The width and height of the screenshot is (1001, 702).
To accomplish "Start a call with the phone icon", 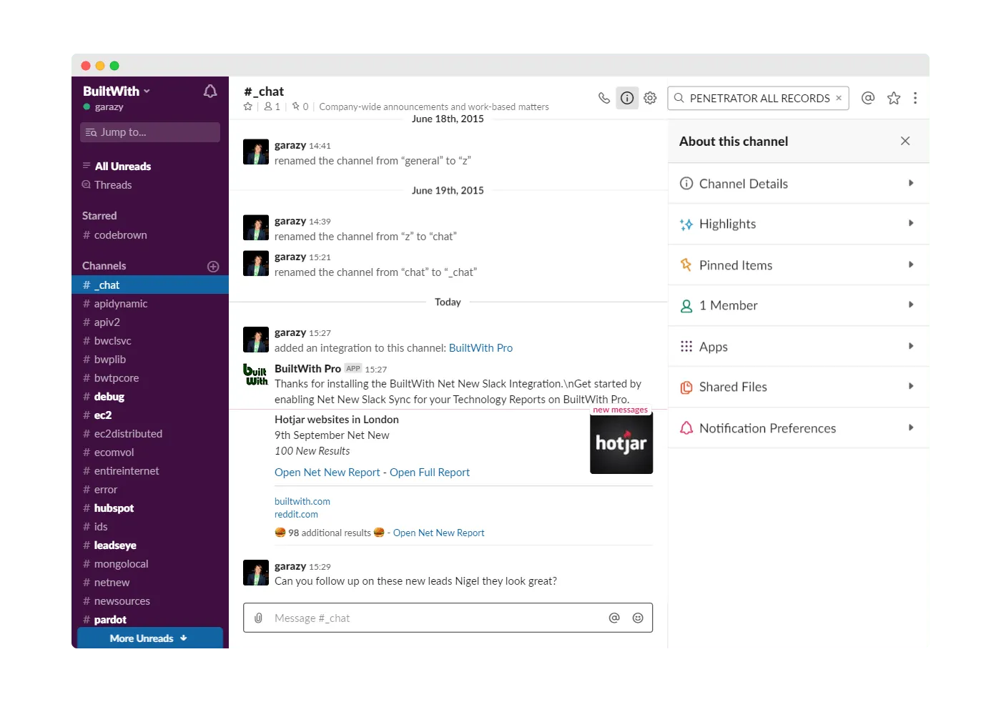I will [604, 98].
